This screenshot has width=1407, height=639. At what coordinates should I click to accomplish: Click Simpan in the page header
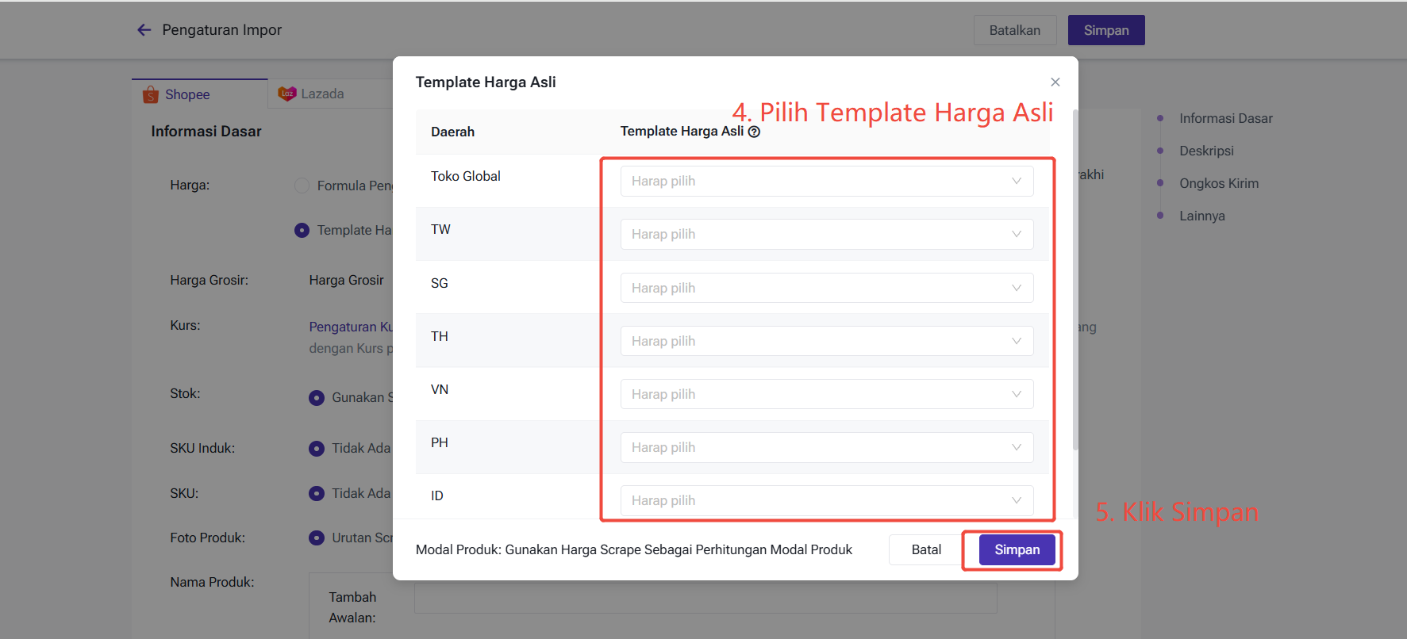pyautogui.click(x=1106, y=30)
